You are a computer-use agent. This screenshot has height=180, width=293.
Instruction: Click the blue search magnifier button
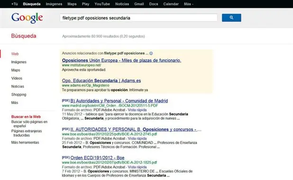tap(231, 18)
